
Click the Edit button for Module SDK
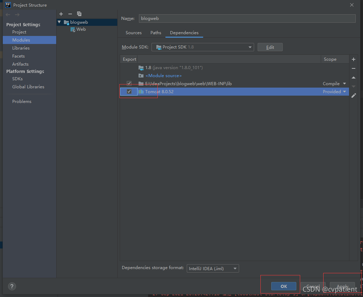coord(270,47)
